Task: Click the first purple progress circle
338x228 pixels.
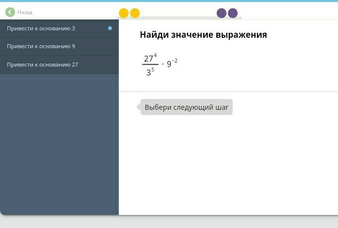Action: (x=221, y=13)
